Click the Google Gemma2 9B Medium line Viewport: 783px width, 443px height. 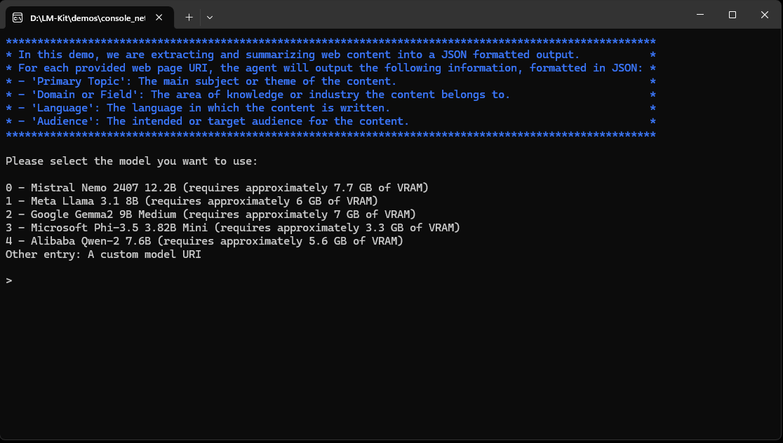coord(210,214)
